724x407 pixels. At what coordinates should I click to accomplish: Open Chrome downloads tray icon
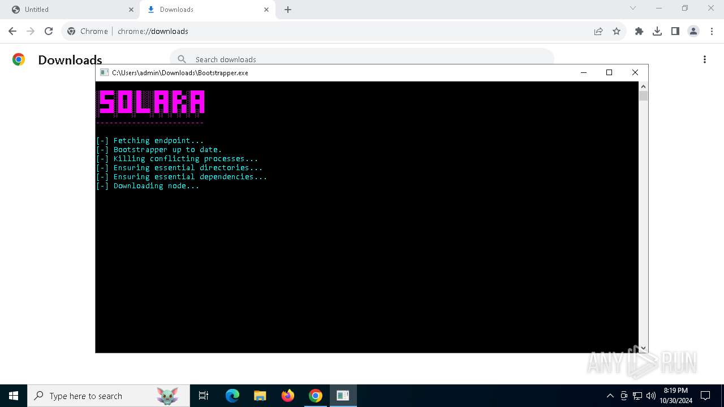click(x=657, y=31)
